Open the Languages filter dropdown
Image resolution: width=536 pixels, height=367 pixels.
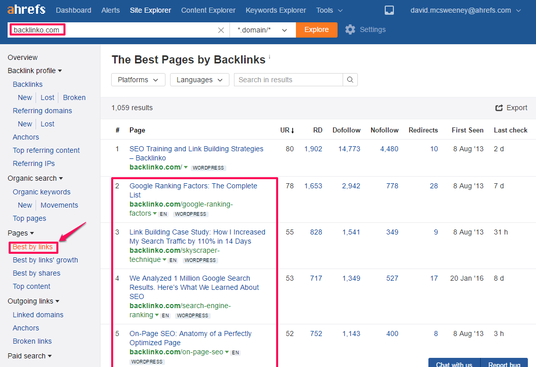pyautogui.click(x=199, y=80)
